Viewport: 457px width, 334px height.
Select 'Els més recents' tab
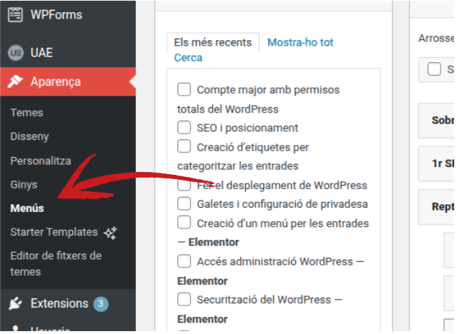tap(212, 43)
